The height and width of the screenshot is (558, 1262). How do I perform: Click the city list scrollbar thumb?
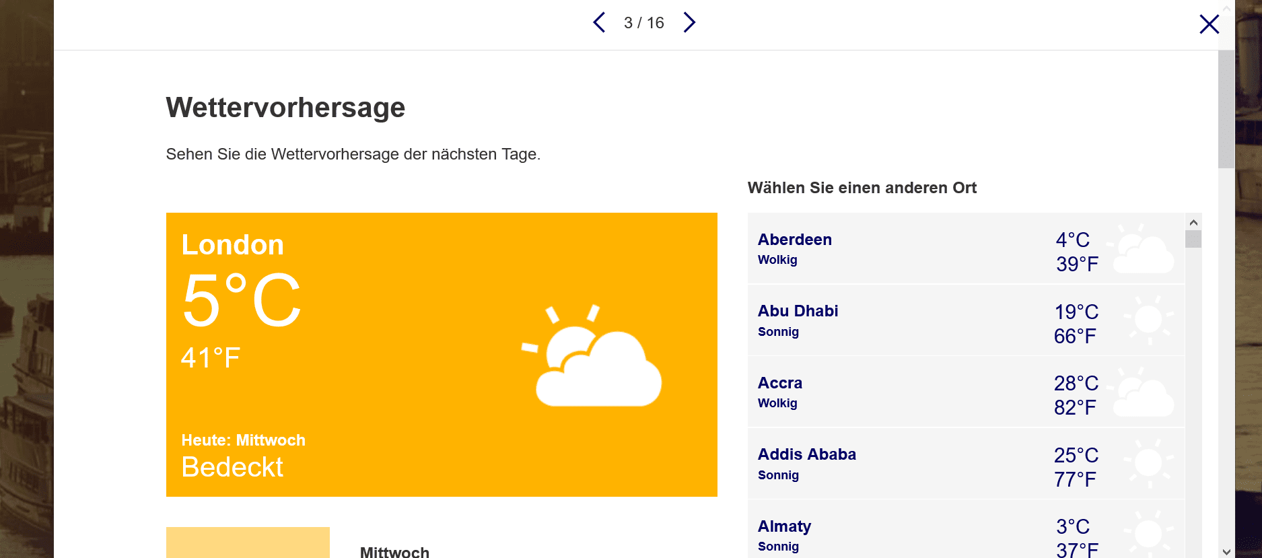coord(1193,240)
